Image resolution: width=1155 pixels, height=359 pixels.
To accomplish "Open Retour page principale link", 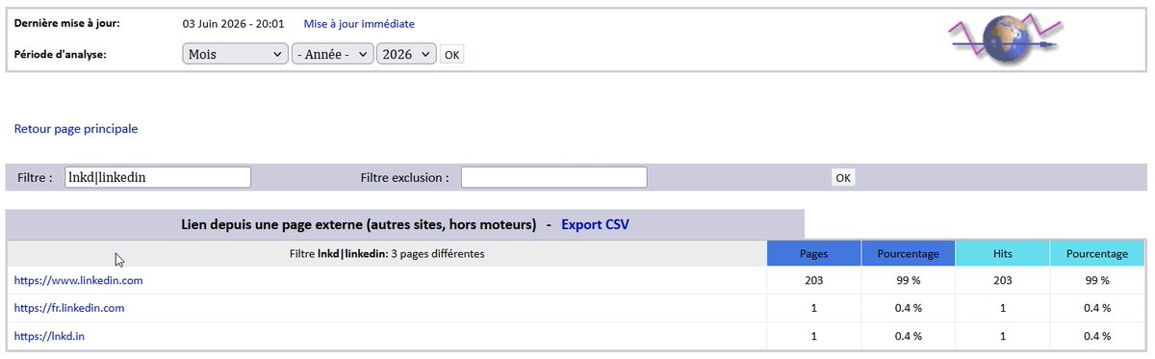I will [76, 128].
